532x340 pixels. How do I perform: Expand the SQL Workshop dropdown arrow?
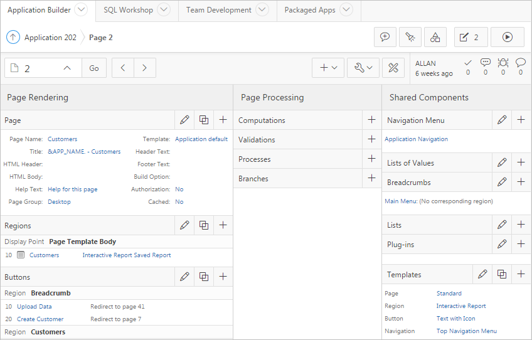(163, 10)
